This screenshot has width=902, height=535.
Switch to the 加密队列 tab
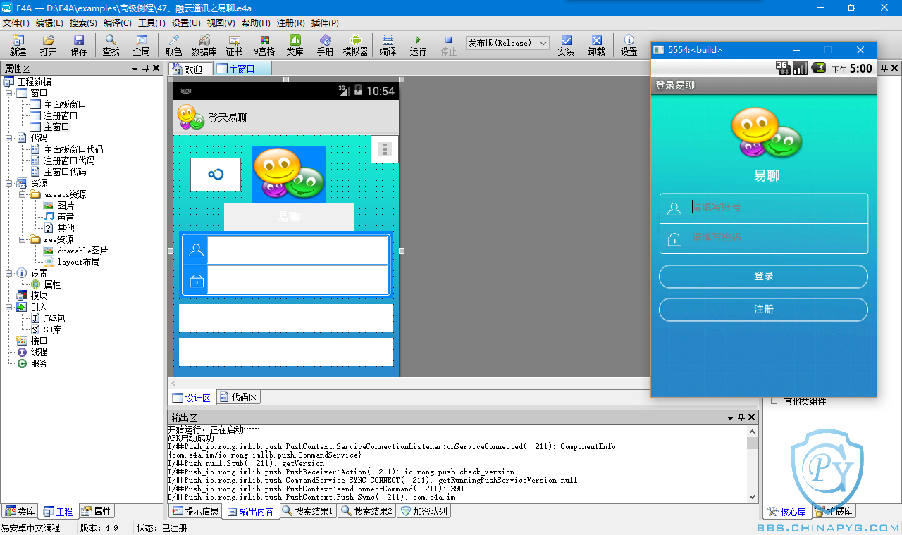tap(424, 511)
